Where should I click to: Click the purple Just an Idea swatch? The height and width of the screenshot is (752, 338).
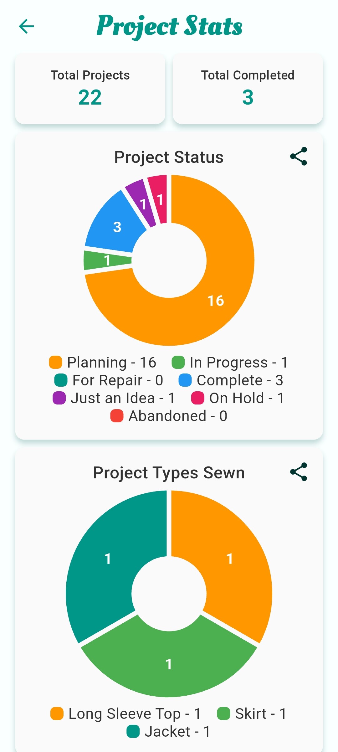pos(59,398)
